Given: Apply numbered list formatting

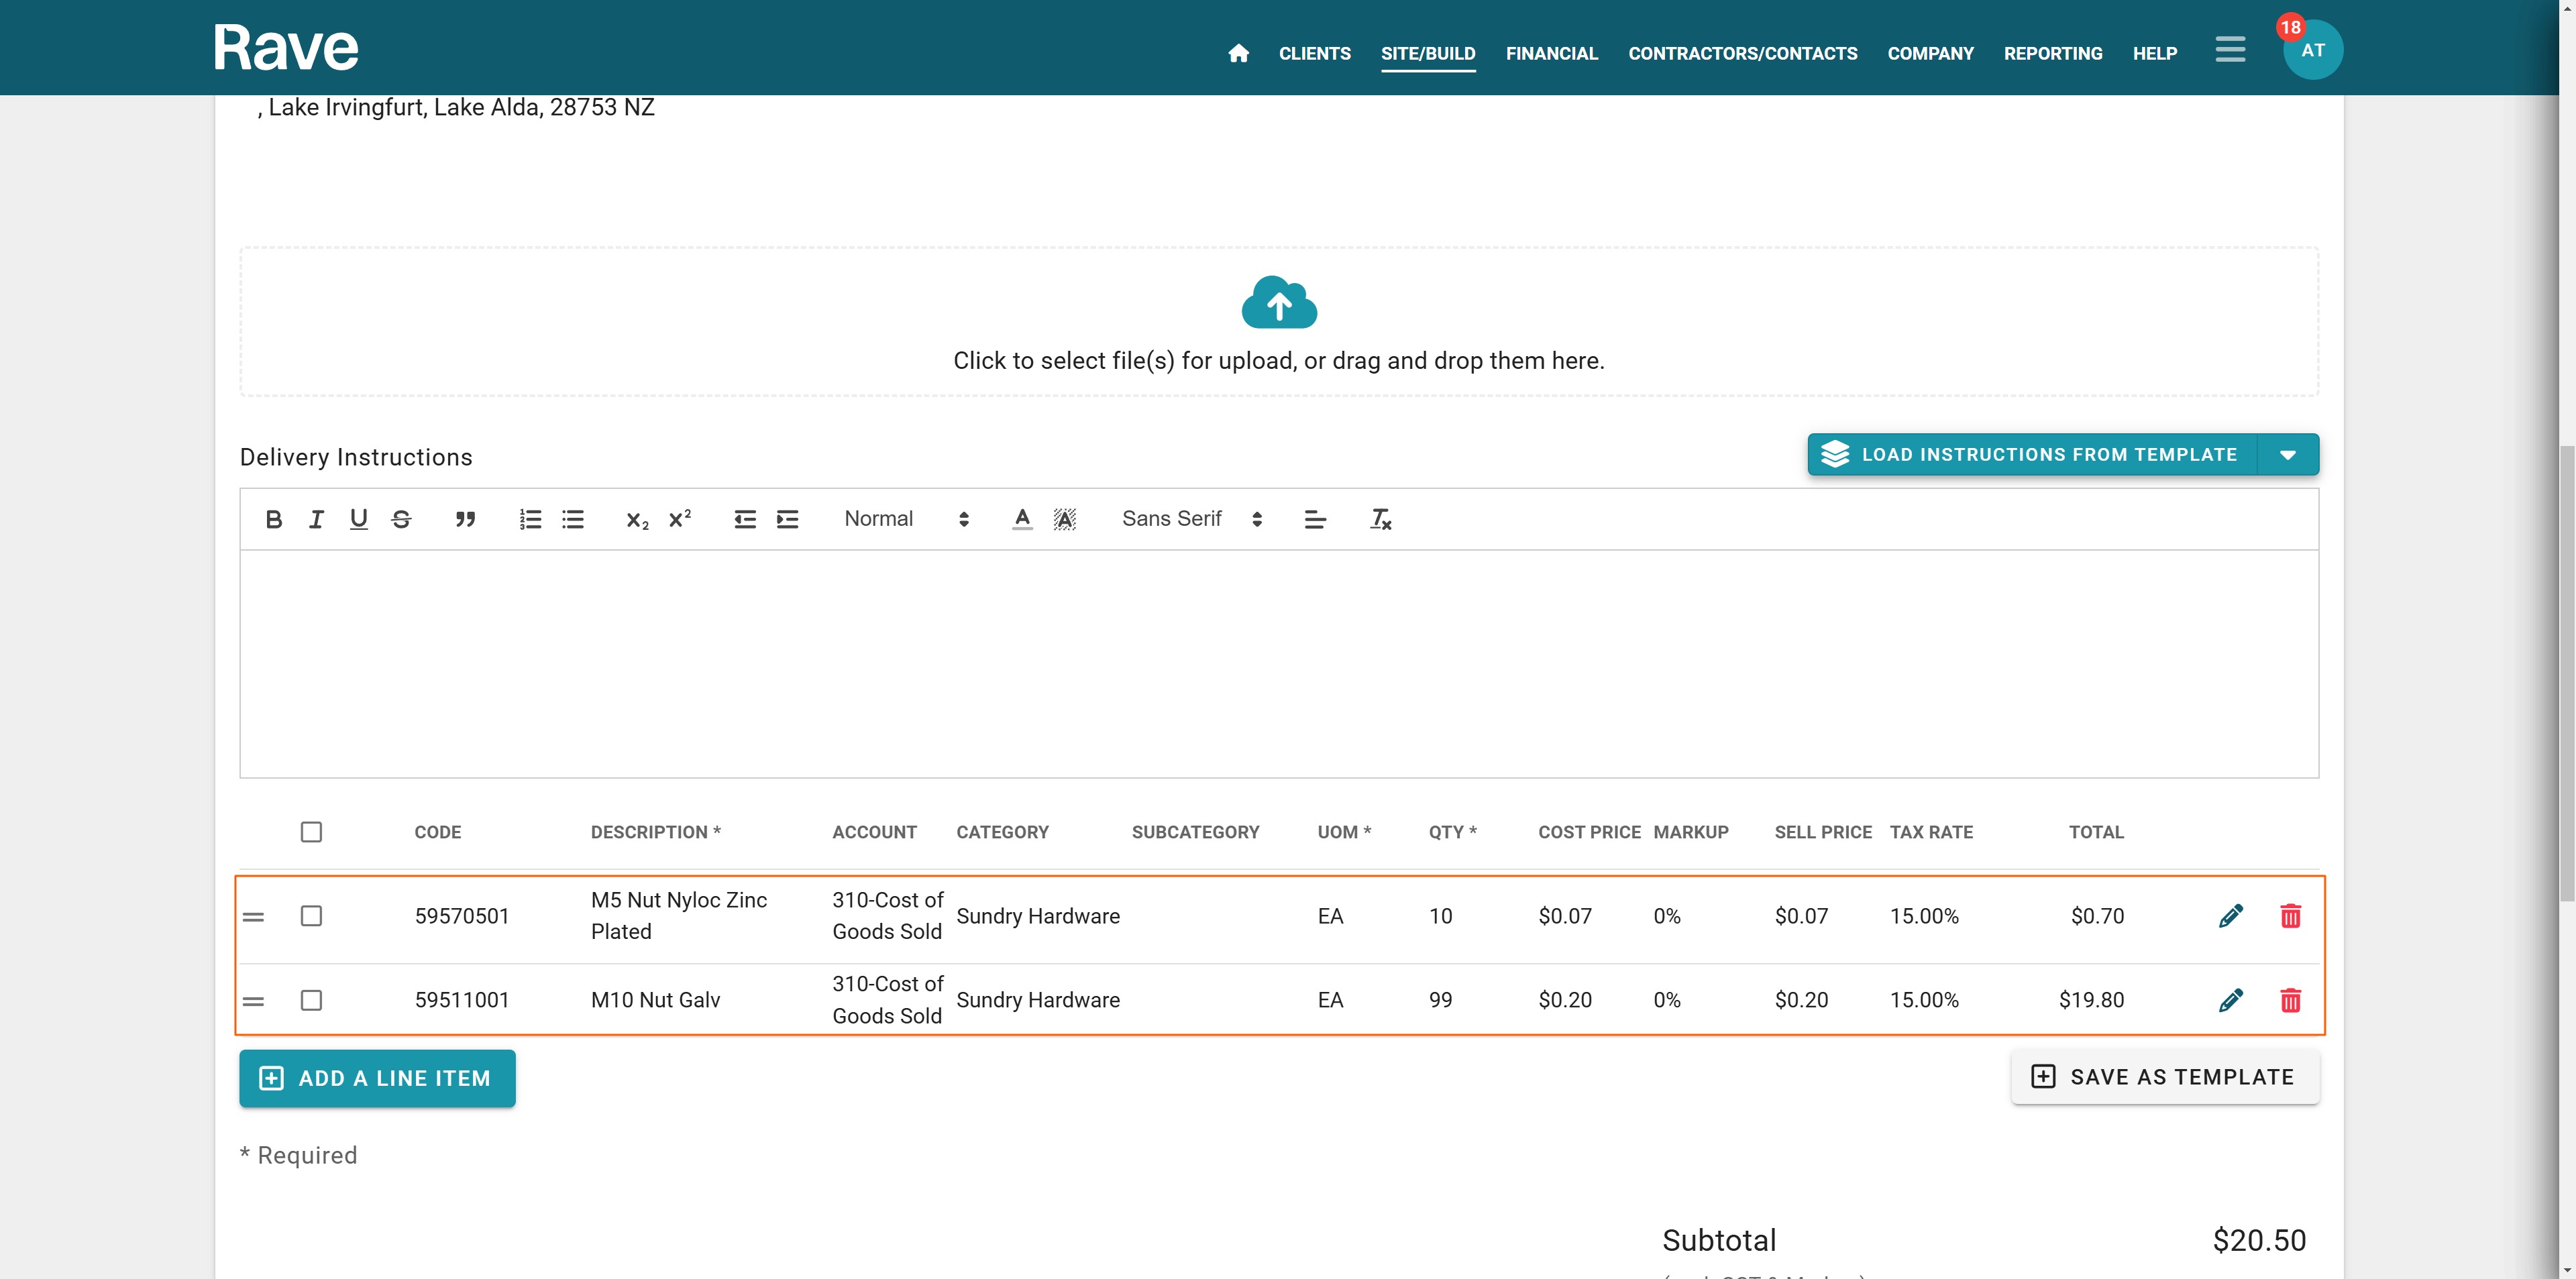Looking at the screenshot, I should click(530, 519).
